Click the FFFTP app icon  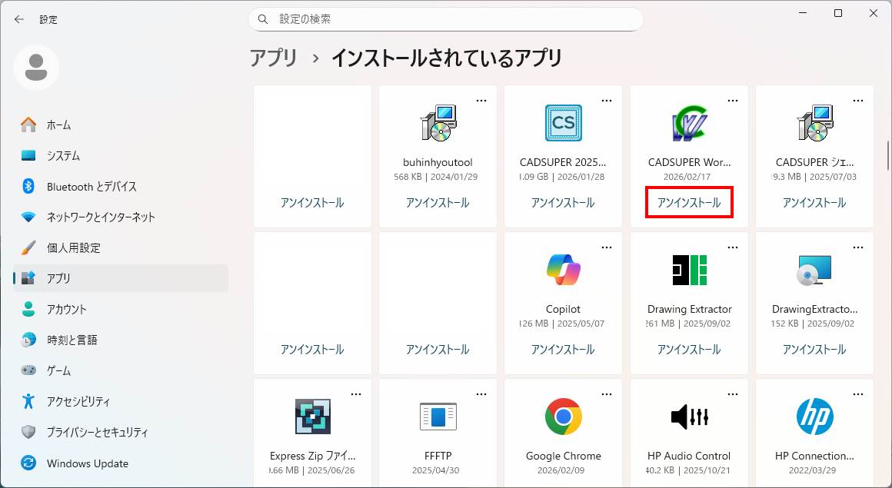click(438, 417)
